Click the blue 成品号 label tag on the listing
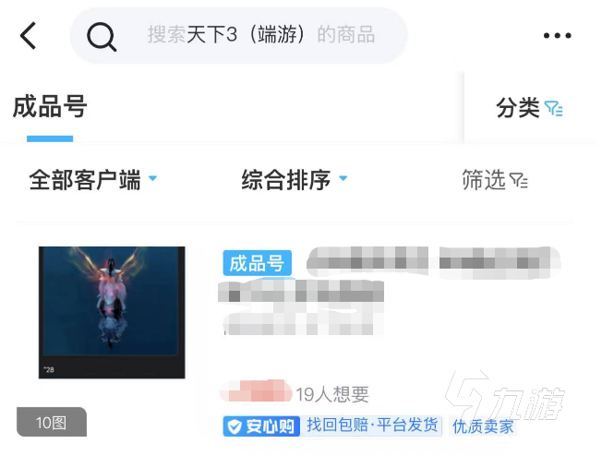This screenshot has width=602, height=456. 257,263
